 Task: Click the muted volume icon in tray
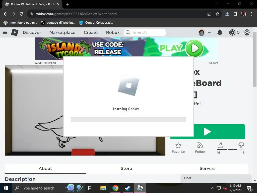(x=224, y=188)
